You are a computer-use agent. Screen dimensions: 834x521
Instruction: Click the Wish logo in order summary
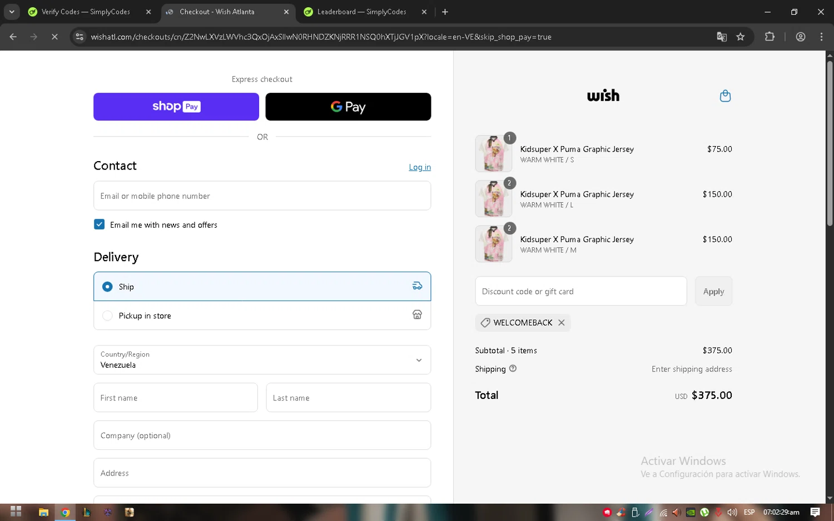[x=603, y=96]
